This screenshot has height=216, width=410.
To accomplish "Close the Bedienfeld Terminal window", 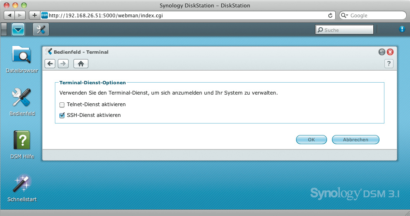I will (390, 52).
